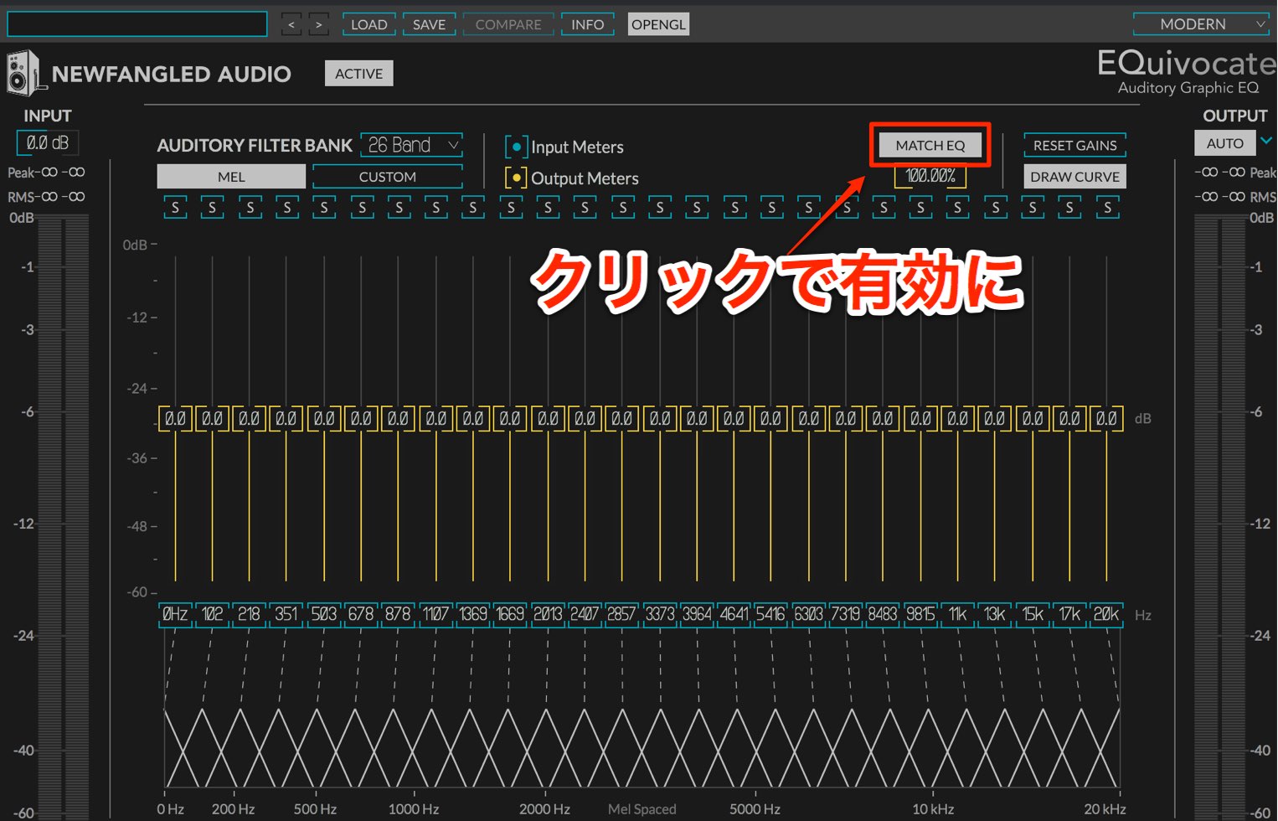Go to next preset arrow
The width and height of the screenshot is (1278, 821).
coord(318,24)
